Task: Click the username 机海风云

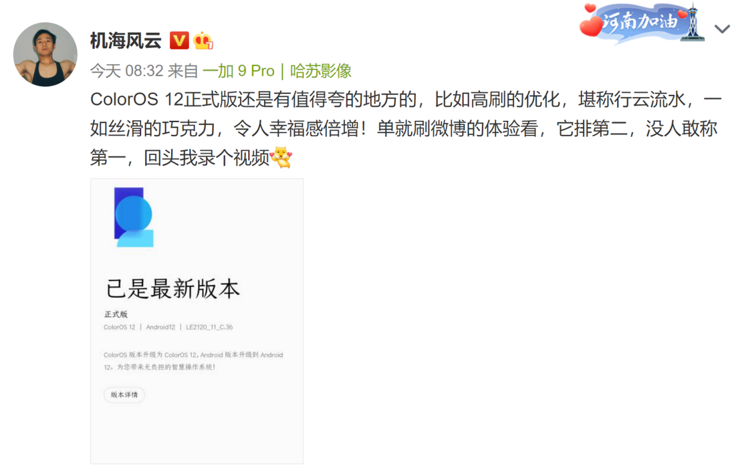Action: coord(126,41)
